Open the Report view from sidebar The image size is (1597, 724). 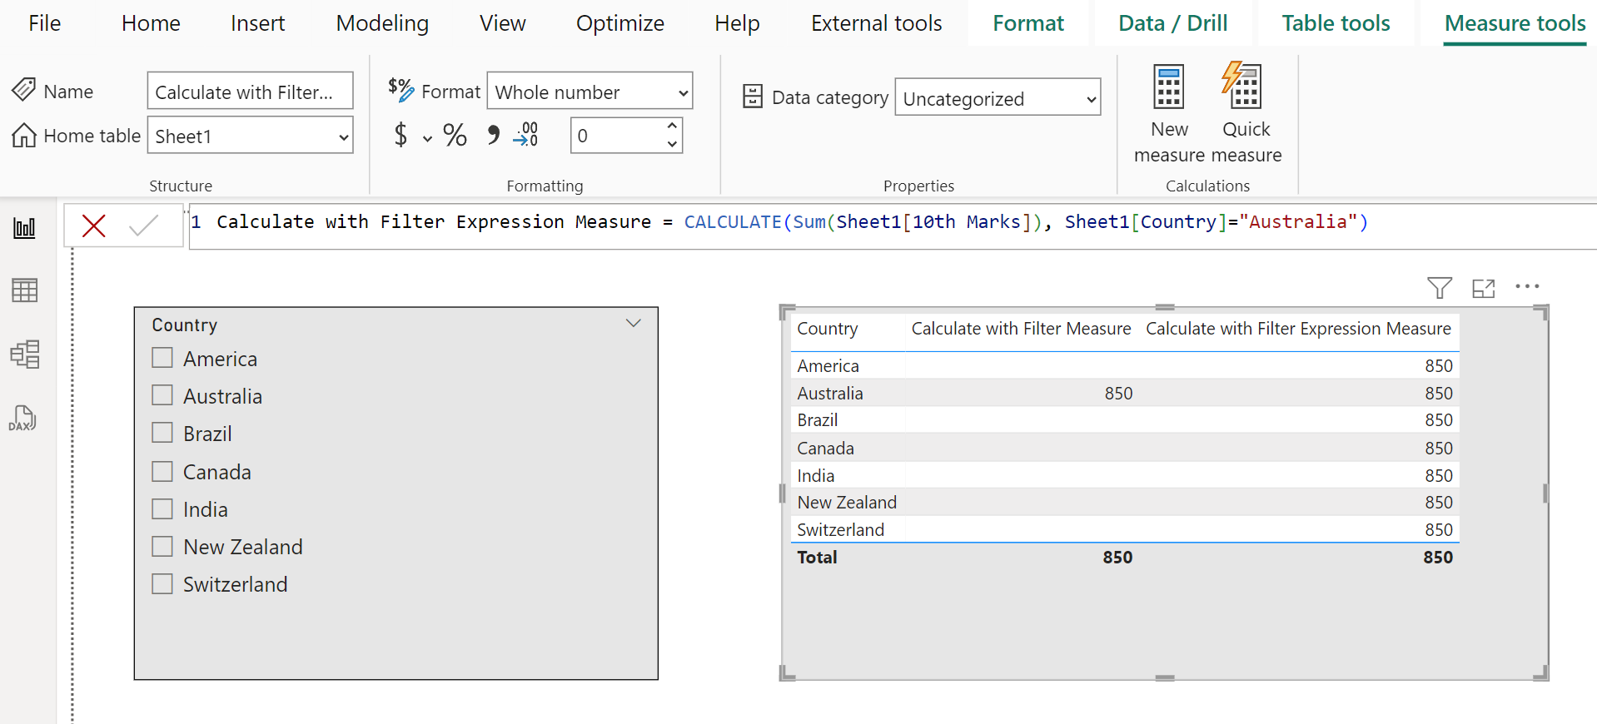[24, 227]
